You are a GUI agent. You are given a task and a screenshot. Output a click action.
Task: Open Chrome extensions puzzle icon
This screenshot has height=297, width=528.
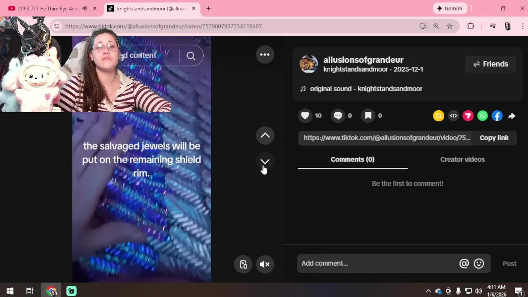coord(471,26)
